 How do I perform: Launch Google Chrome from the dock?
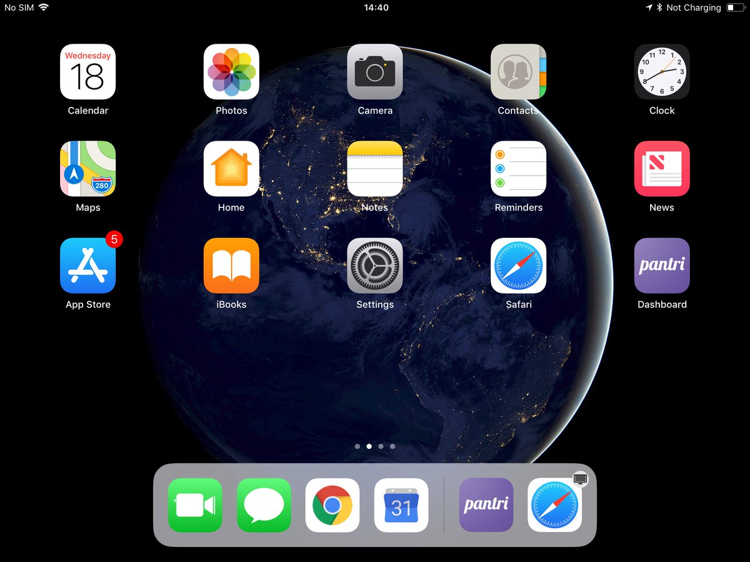pos(332,505)
